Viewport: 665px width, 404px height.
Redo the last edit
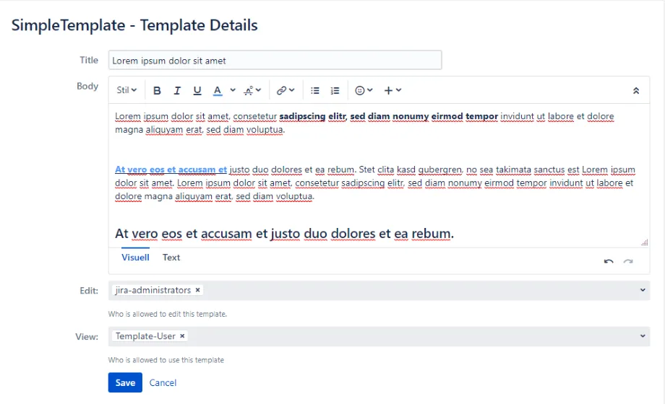pos(628,261)
